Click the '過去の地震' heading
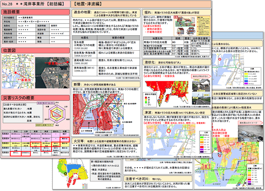This screenshot has height=191, width=265. tap(106, 14)
